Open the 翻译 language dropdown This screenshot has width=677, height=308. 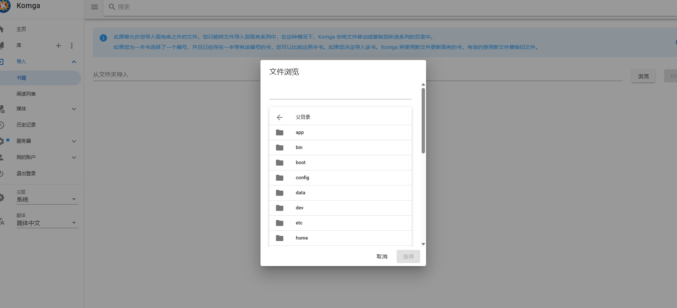(47, 223)
